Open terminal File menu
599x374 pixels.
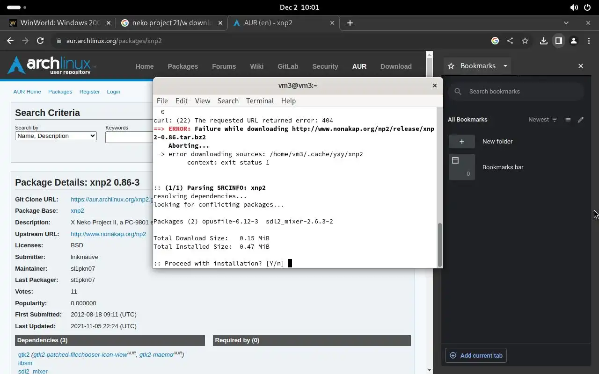[x=162, y=101]
